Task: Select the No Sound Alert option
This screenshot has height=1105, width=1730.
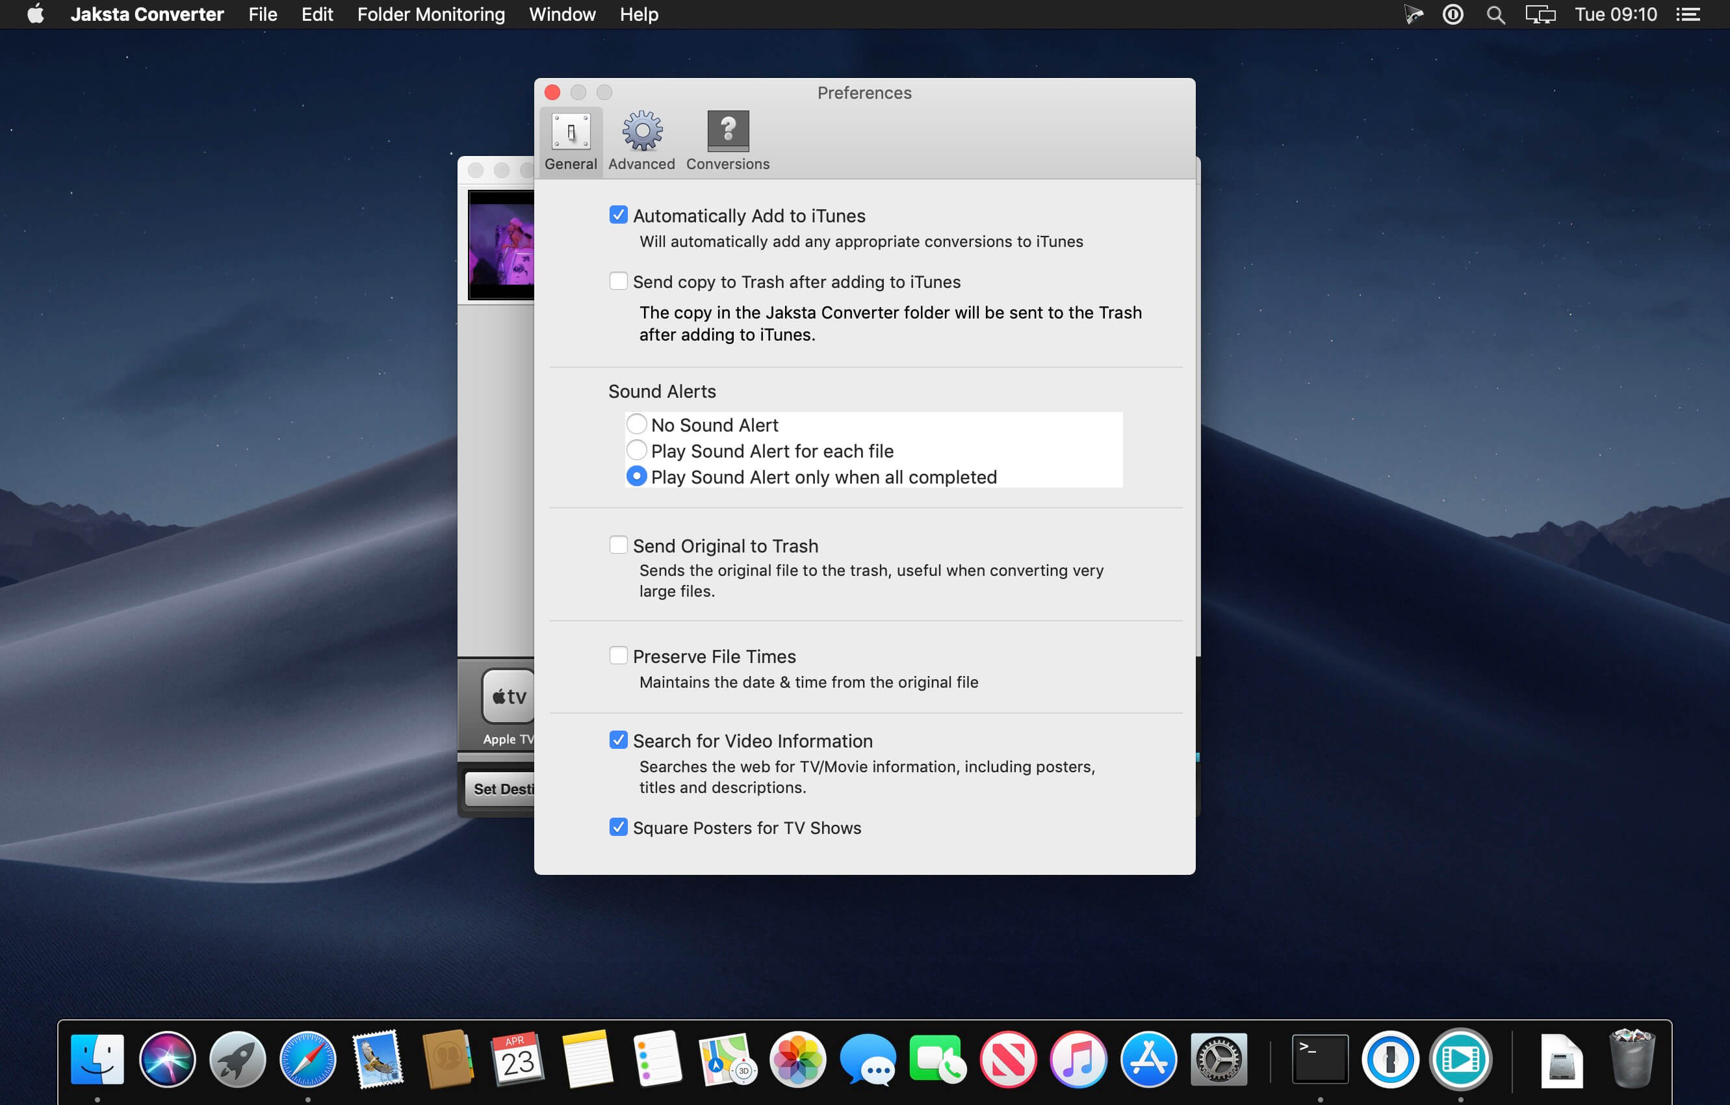Action: pyautogui.click(x=636, y=424)
